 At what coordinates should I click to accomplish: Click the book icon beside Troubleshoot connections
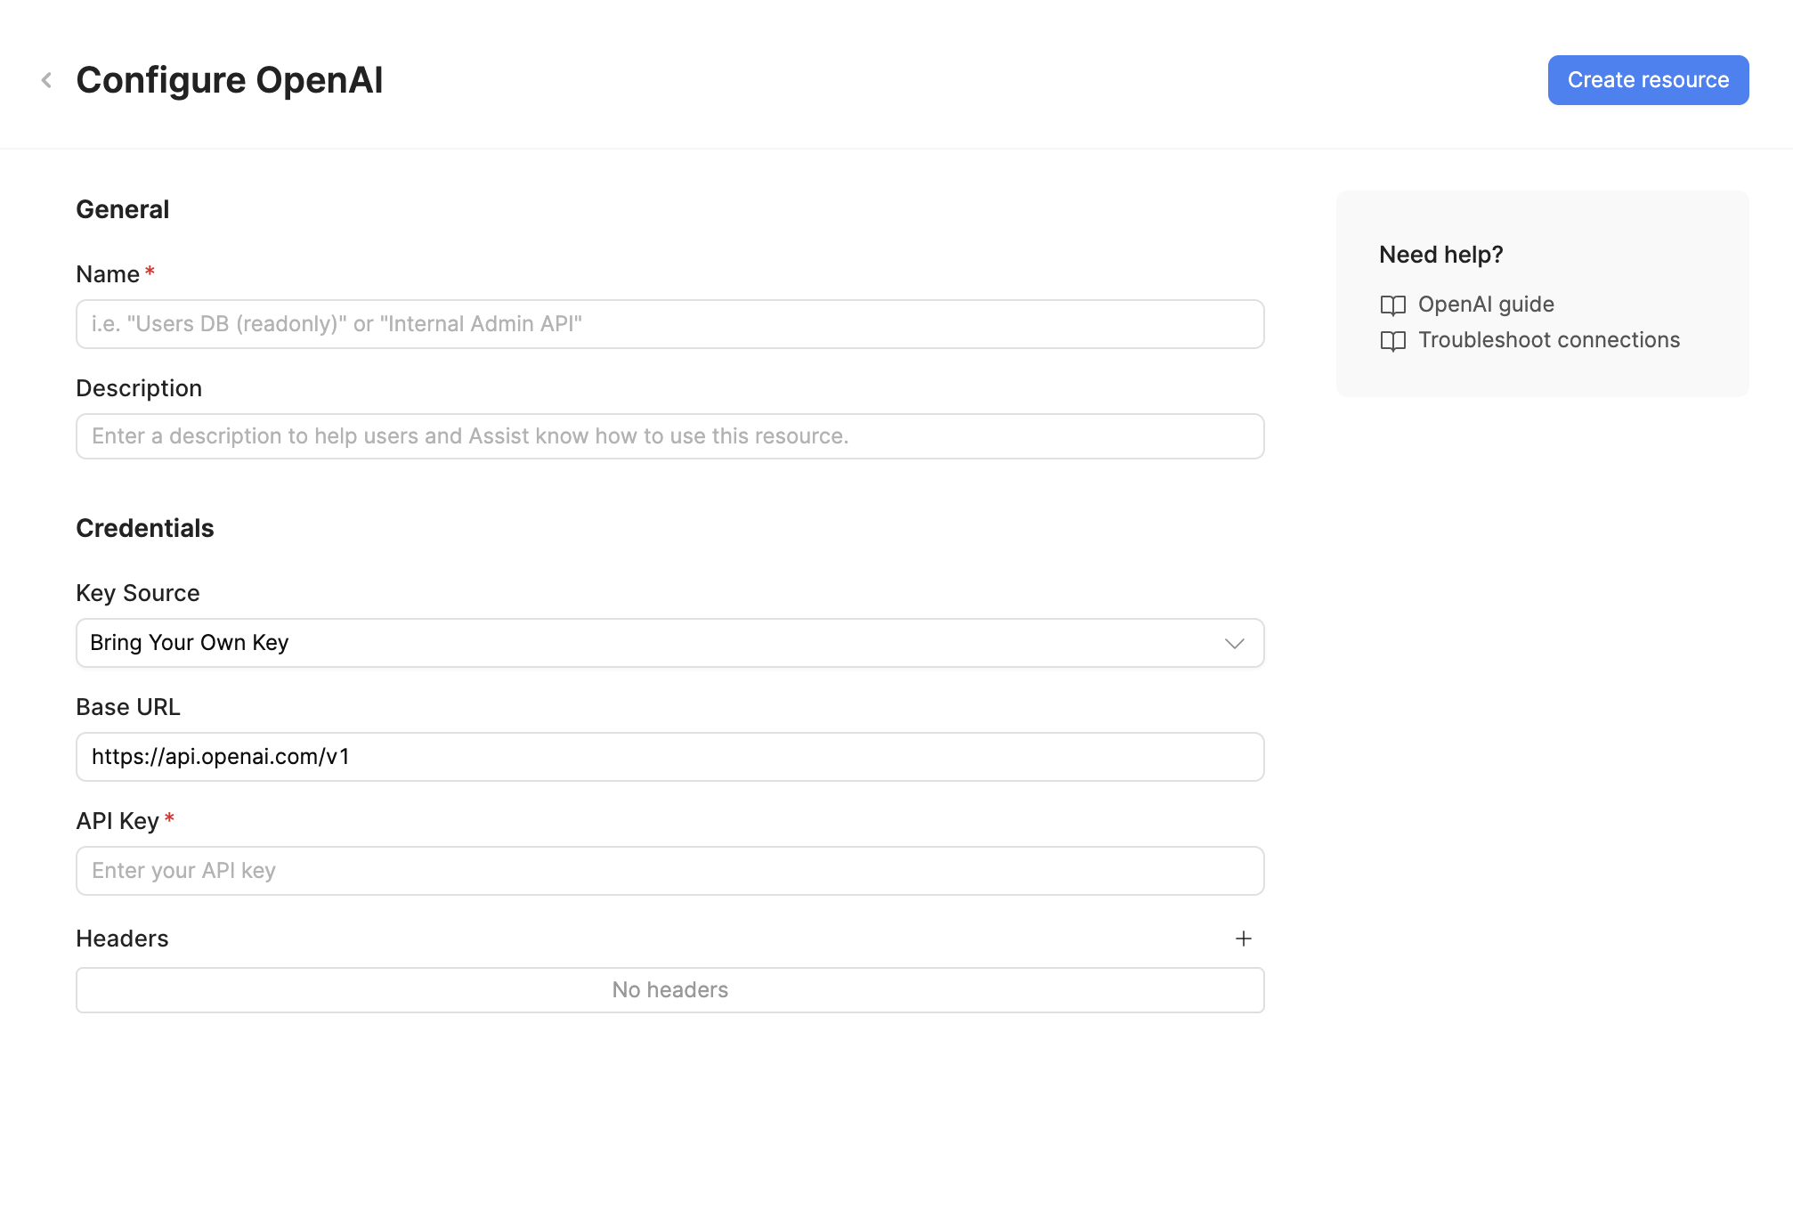point(1392,340)
